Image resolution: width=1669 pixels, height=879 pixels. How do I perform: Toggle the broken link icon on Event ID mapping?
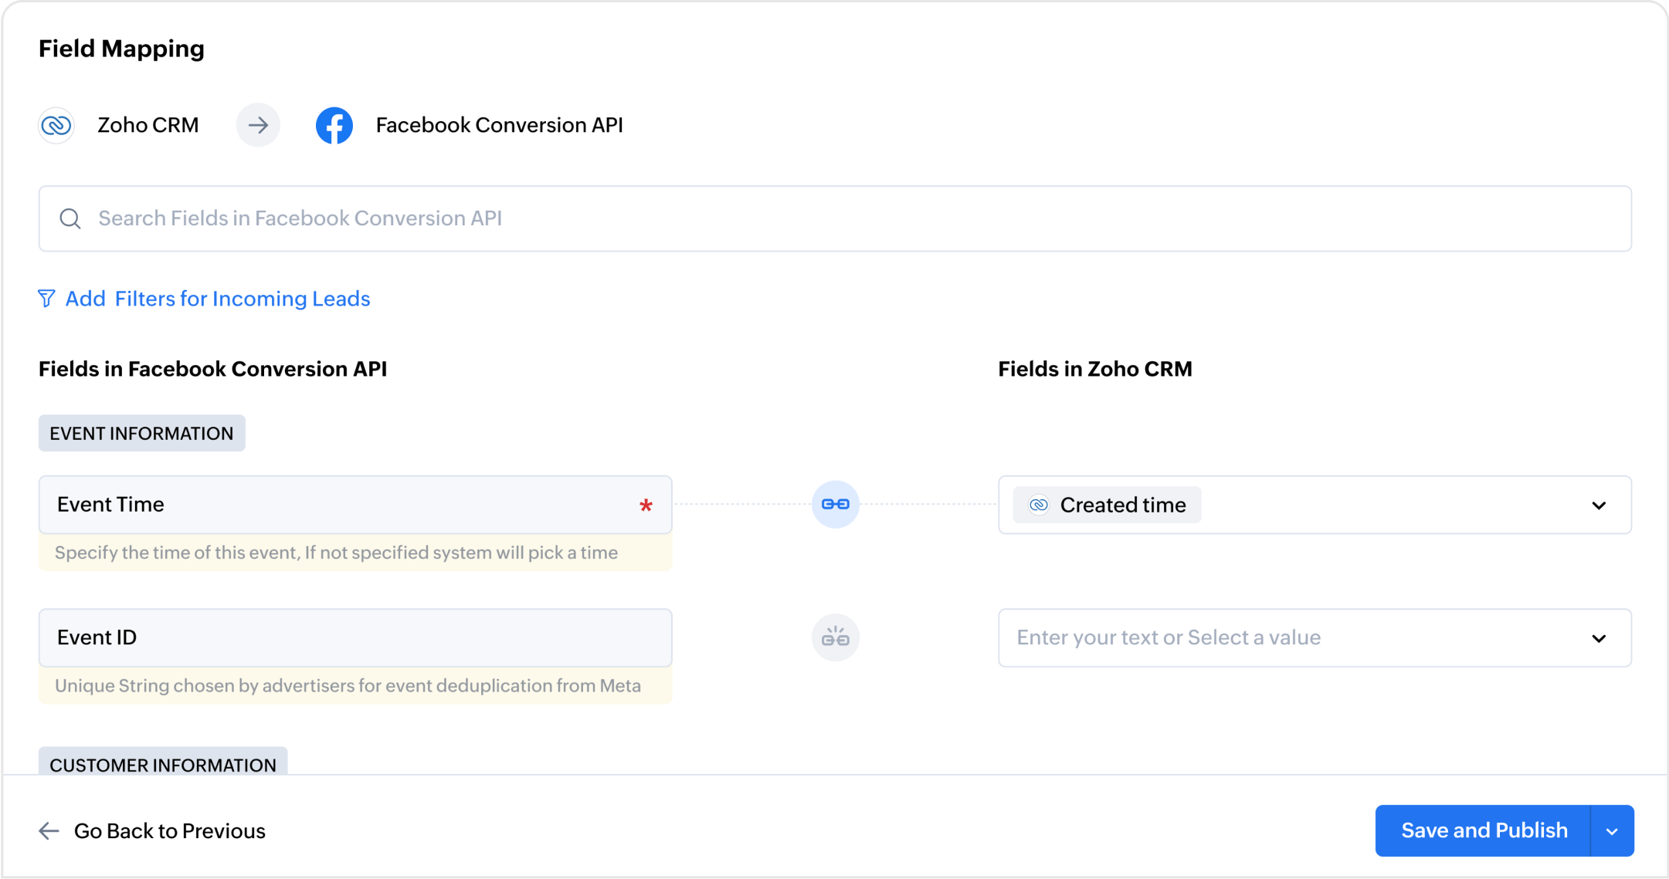835,637
